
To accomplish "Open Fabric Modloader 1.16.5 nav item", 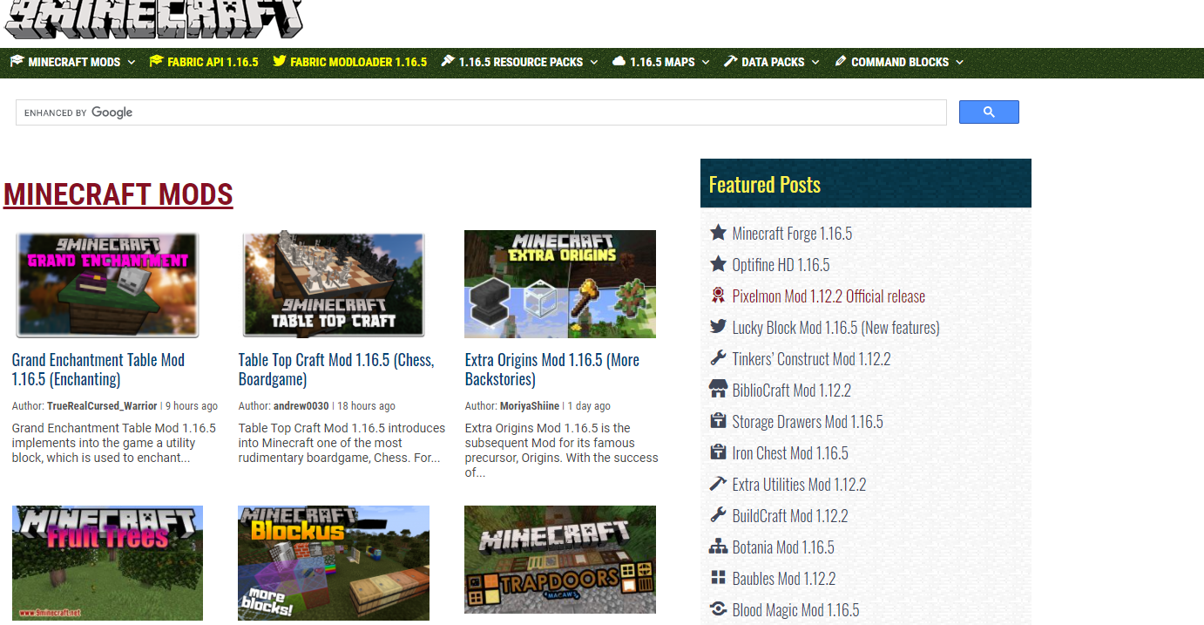I will (358, 62).
